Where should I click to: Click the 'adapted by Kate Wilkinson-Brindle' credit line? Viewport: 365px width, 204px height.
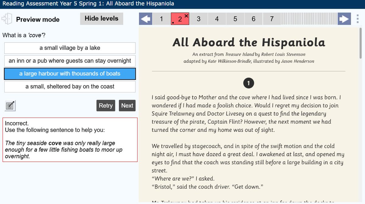249,61
